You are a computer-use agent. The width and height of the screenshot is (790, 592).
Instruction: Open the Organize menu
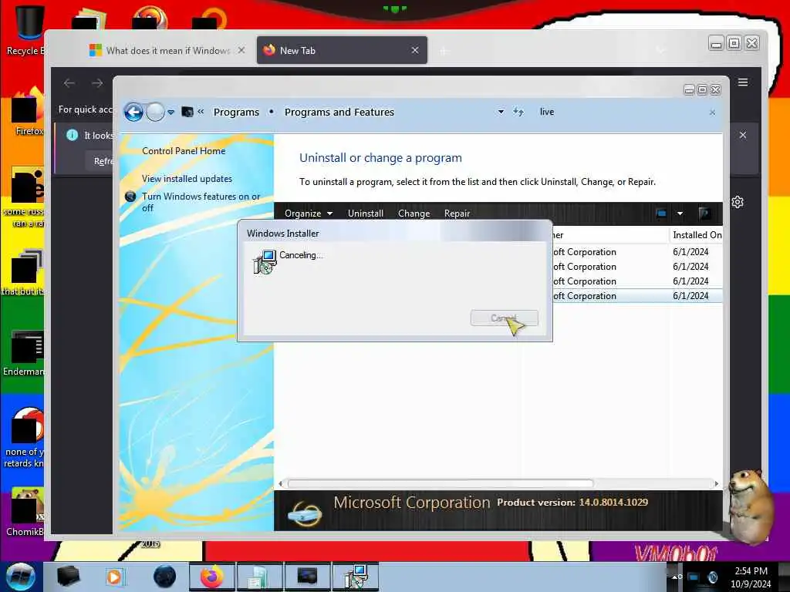coord(309,214)
